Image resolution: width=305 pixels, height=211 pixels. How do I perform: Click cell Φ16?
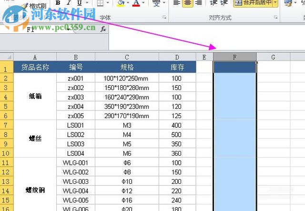[x=127, y=200]
